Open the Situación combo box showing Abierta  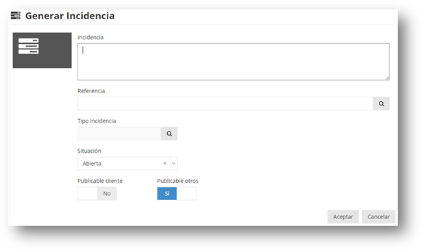coord(127,163)
